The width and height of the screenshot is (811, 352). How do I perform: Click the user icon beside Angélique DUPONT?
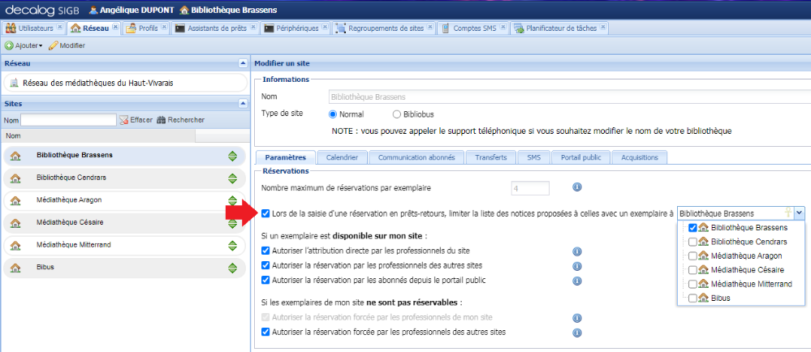[x=93, y=10]
